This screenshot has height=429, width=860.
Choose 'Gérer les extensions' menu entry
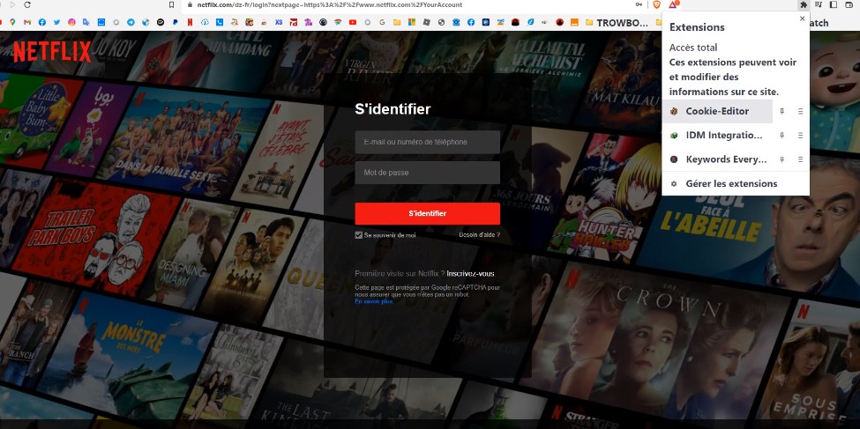click(x=731, y=184)
